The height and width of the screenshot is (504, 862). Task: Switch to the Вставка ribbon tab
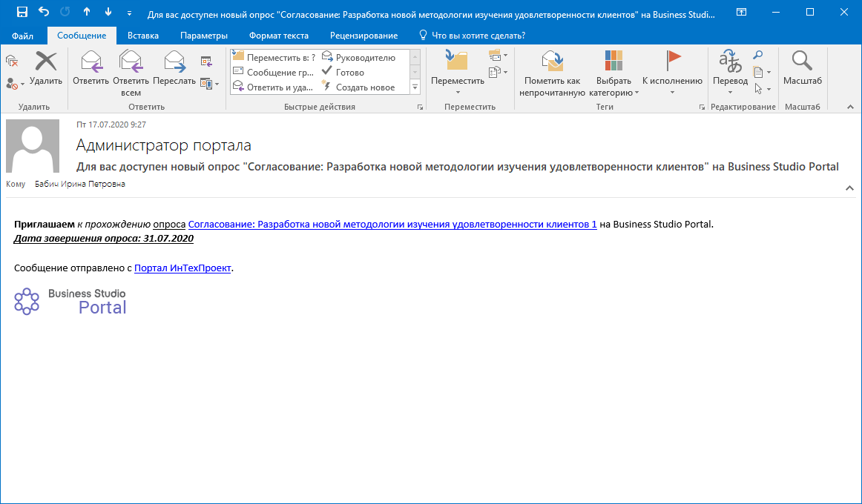click(142, 36)
